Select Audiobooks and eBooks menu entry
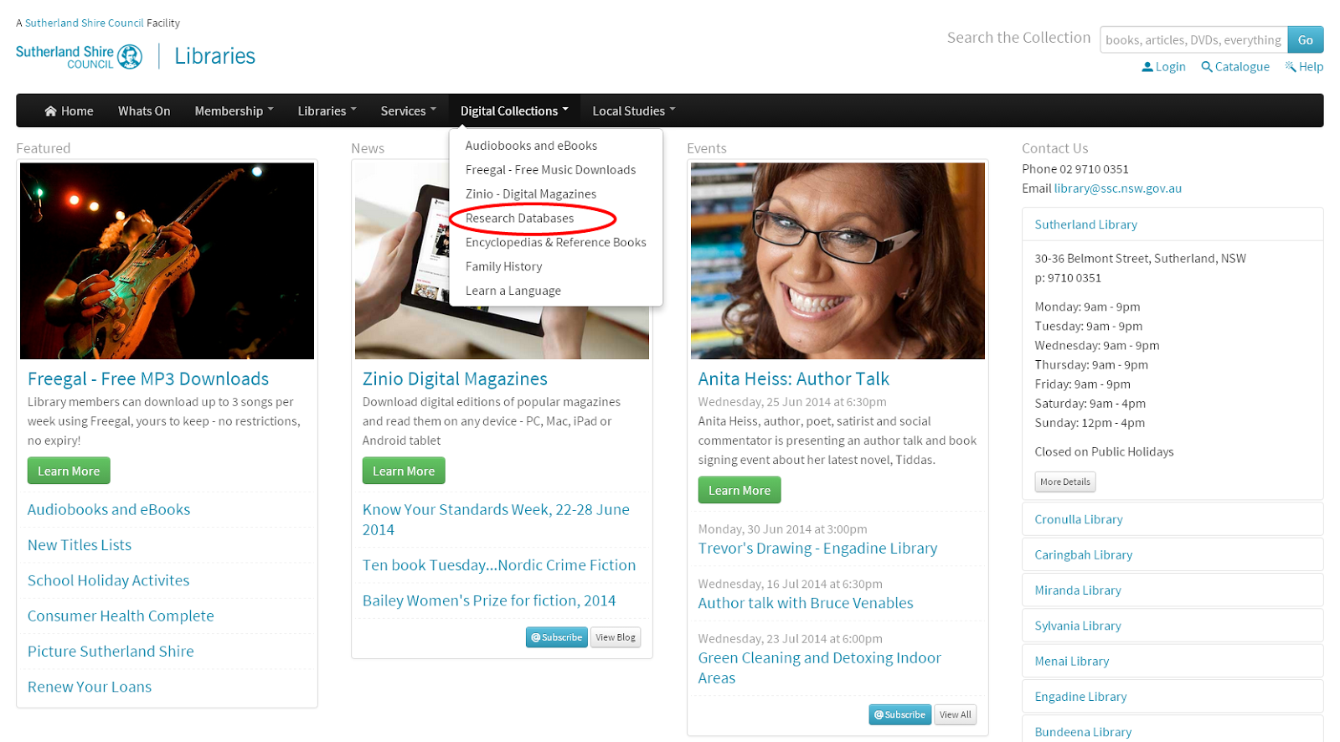This screenshot has height=742, width=1340. [x=531, y=146]
